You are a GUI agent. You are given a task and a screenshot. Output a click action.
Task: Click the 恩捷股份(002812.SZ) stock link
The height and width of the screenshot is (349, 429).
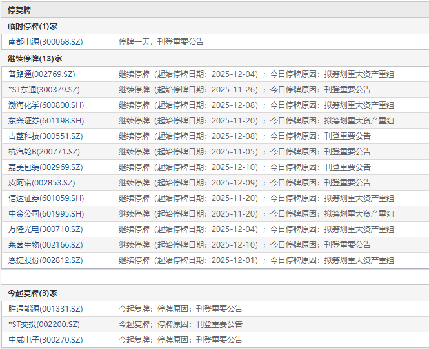(46, 260)
